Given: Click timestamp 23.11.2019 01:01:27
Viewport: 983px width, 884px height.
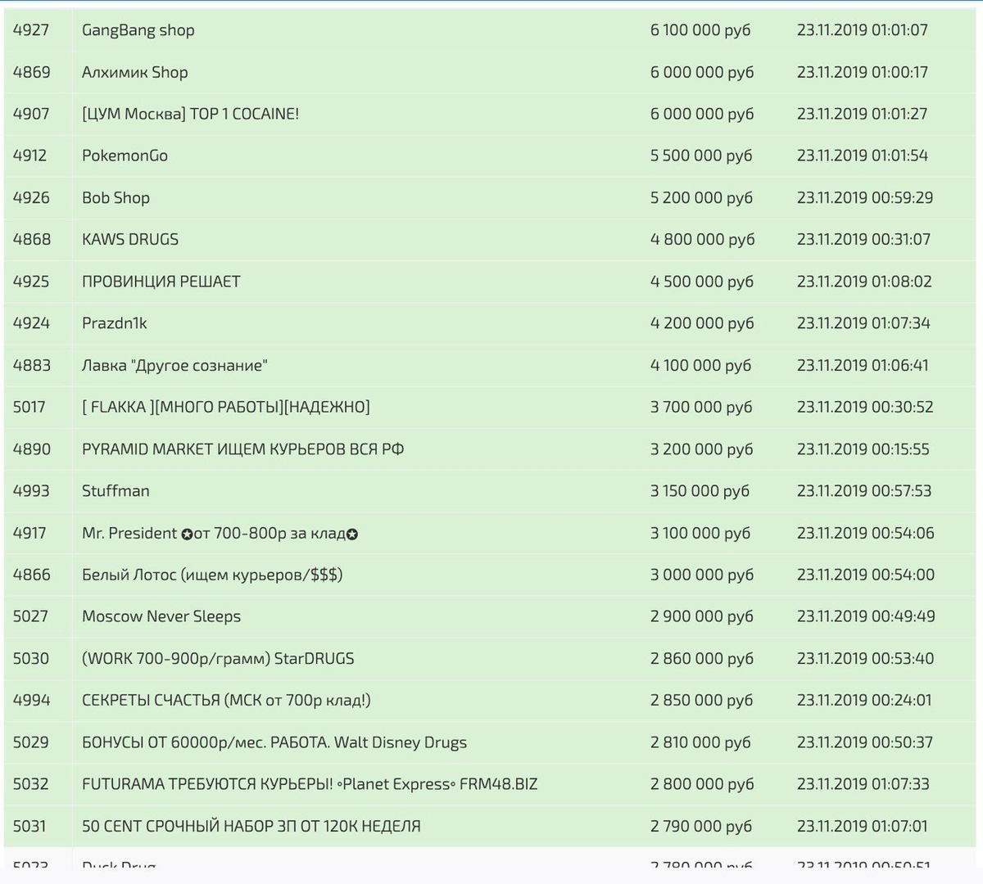Looking at the screenshot, I should click(x=863, y=114).
